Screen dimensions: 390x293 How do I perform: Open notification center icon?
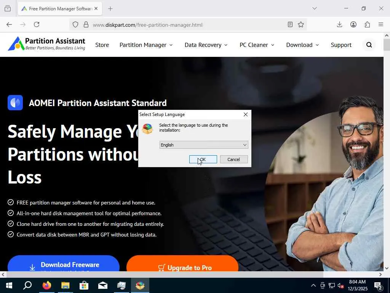(x=378, y=285)
